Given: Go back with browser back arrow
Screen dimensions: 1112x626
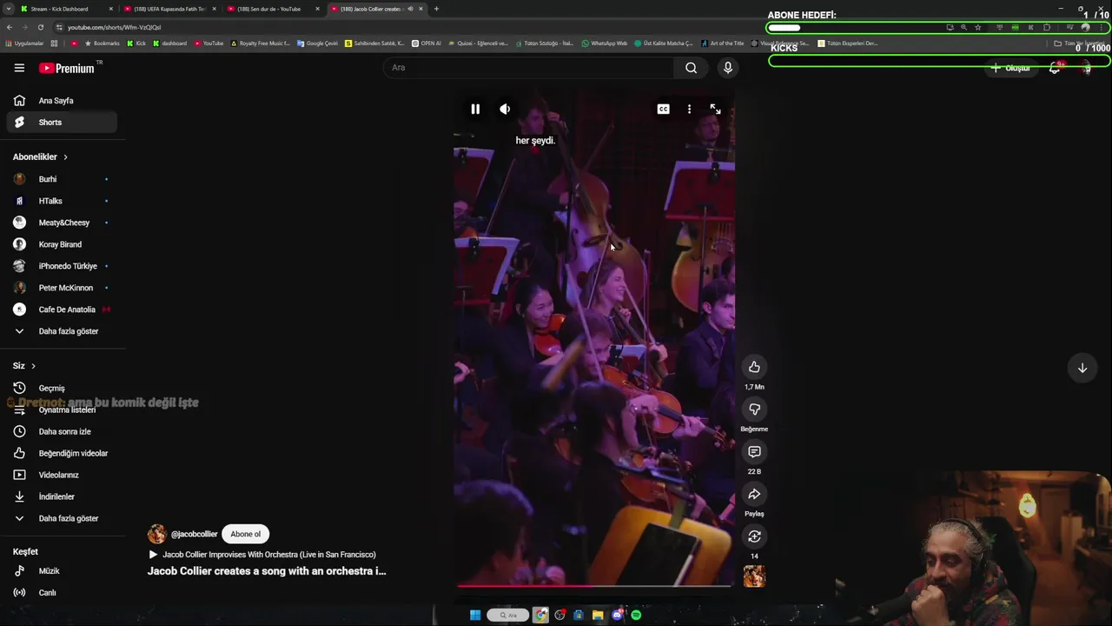Looking at the screenshot, I should 9,27.
